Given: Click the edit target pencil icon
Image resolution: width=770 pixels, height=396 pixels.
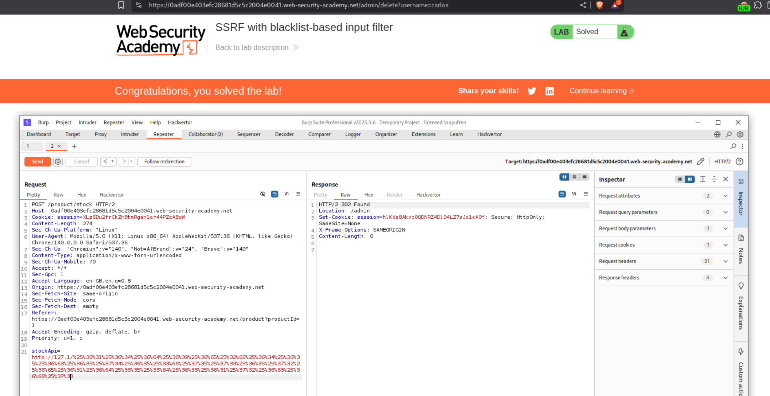Looking at the screenshot, I should point(700,162).
